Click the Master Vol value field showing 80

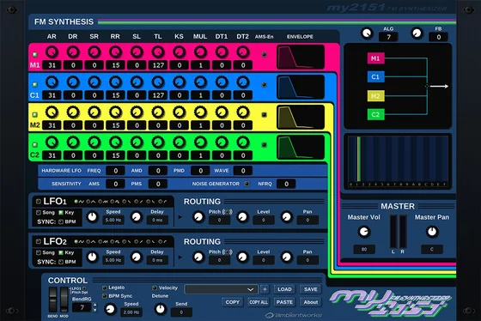tap(364, 249)
